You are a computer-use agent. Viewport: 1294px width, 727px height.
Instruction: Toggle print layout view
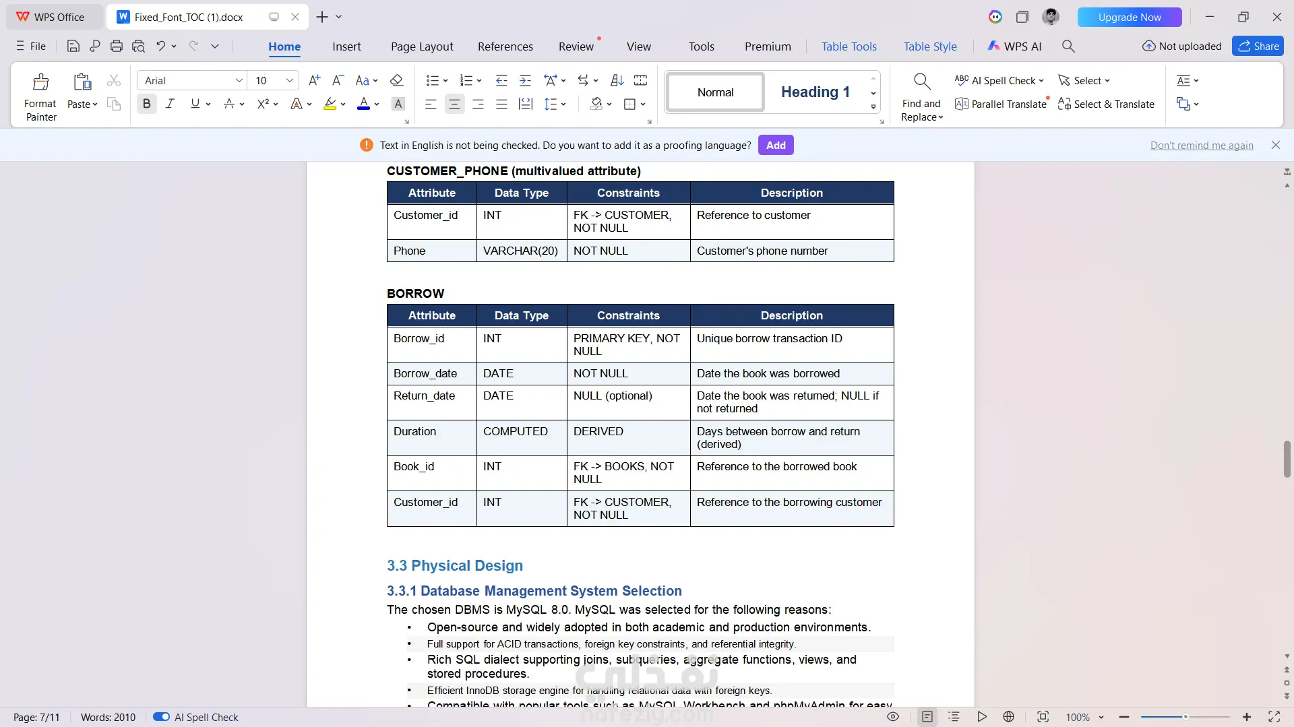pyautogui.click(x=927, y=717)
